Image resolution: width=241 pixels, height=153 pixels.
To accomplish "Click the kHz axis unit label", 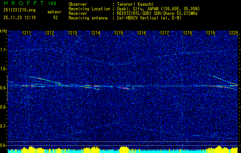I will 3,31.
